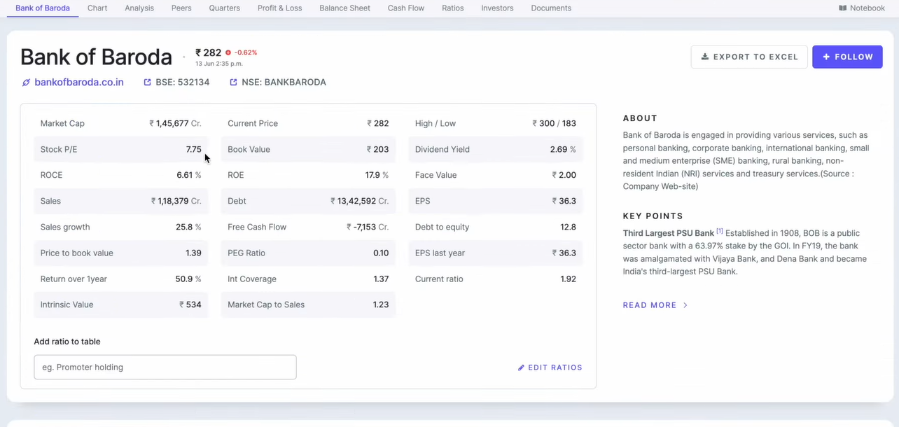Open the Notebook link
The height and width of the screenshot is (427, 899).
point(862,8)
